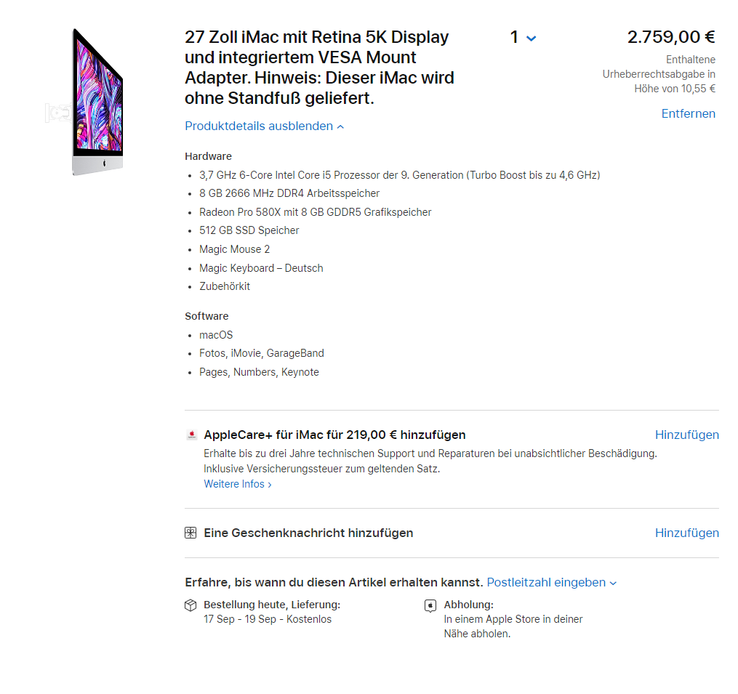The height and width of the screenshot is (694, 738).
Task: Click the iMac product title heading
Action: (x=319, y=68)
